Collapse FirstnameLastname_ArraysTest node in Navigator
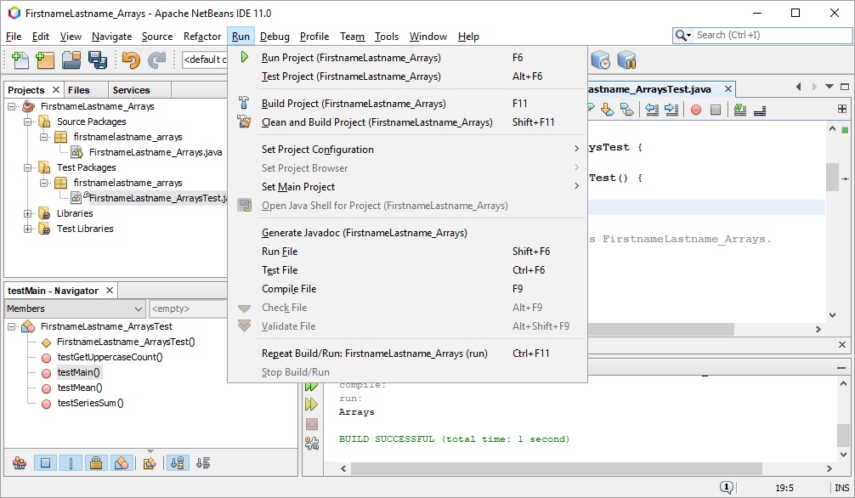 tap(11, 326)
